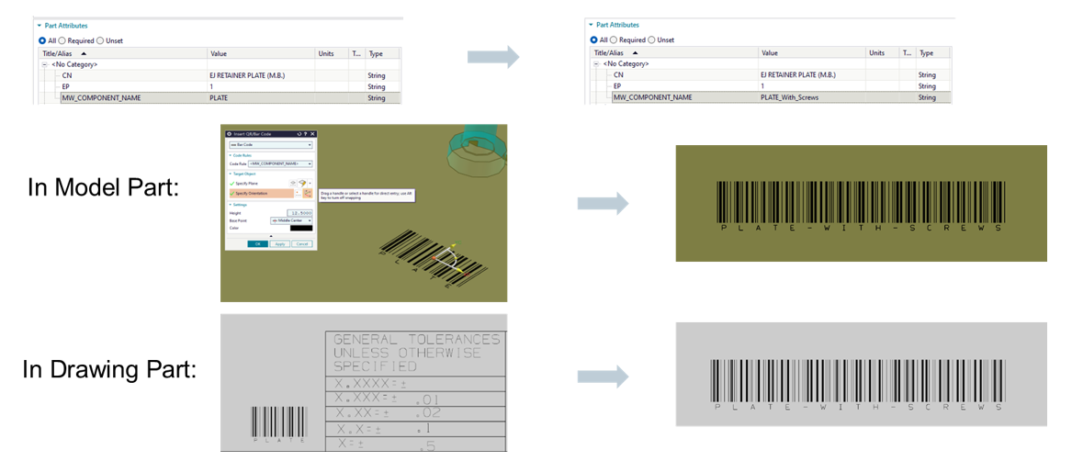Sort by Title/Alias header in the PLATE panel
Image resolution: width=1072 pixels, height=461 pixels.
coord(123,52)
